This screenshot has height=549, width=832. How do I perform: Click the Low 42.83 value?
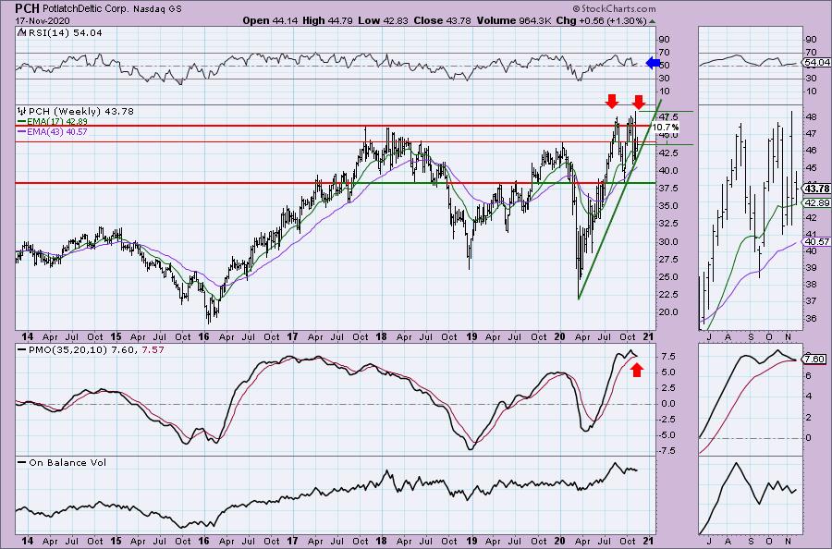[381, 20]
